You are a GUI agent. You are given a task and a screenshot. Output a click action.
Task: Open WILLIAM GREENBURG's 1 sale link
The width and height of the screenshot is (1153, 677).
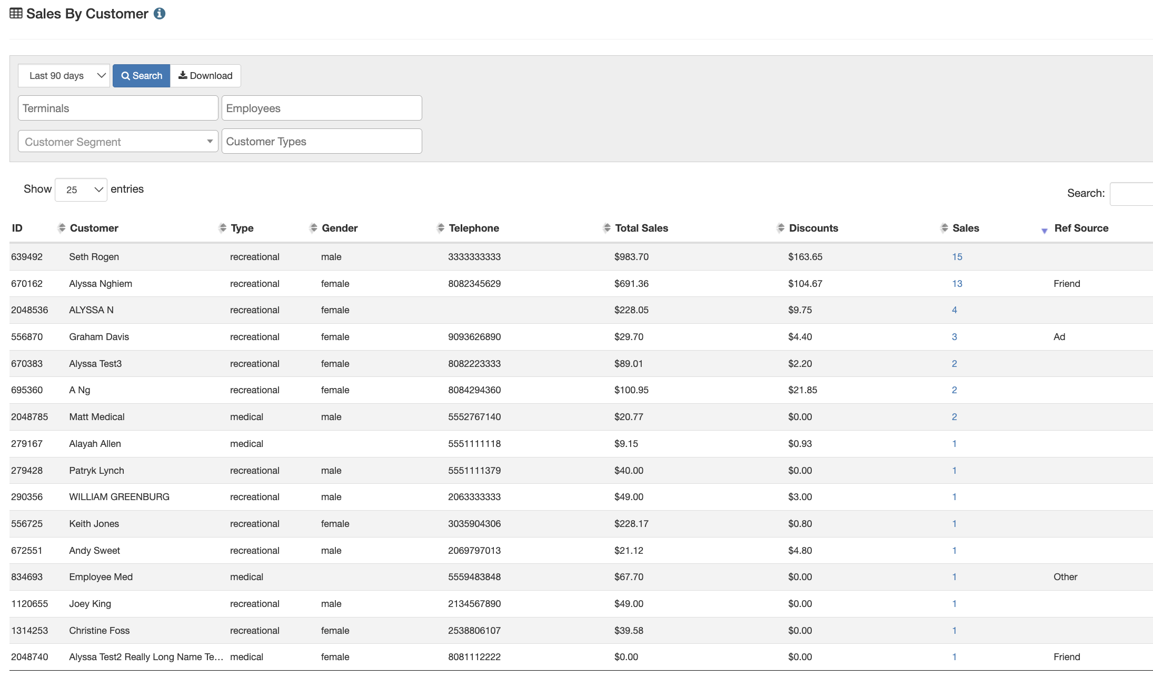coord(954,497)
